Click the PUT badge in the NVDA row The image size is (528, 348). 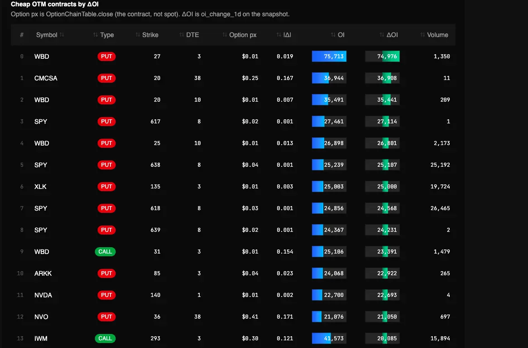[x=106, y=295]
